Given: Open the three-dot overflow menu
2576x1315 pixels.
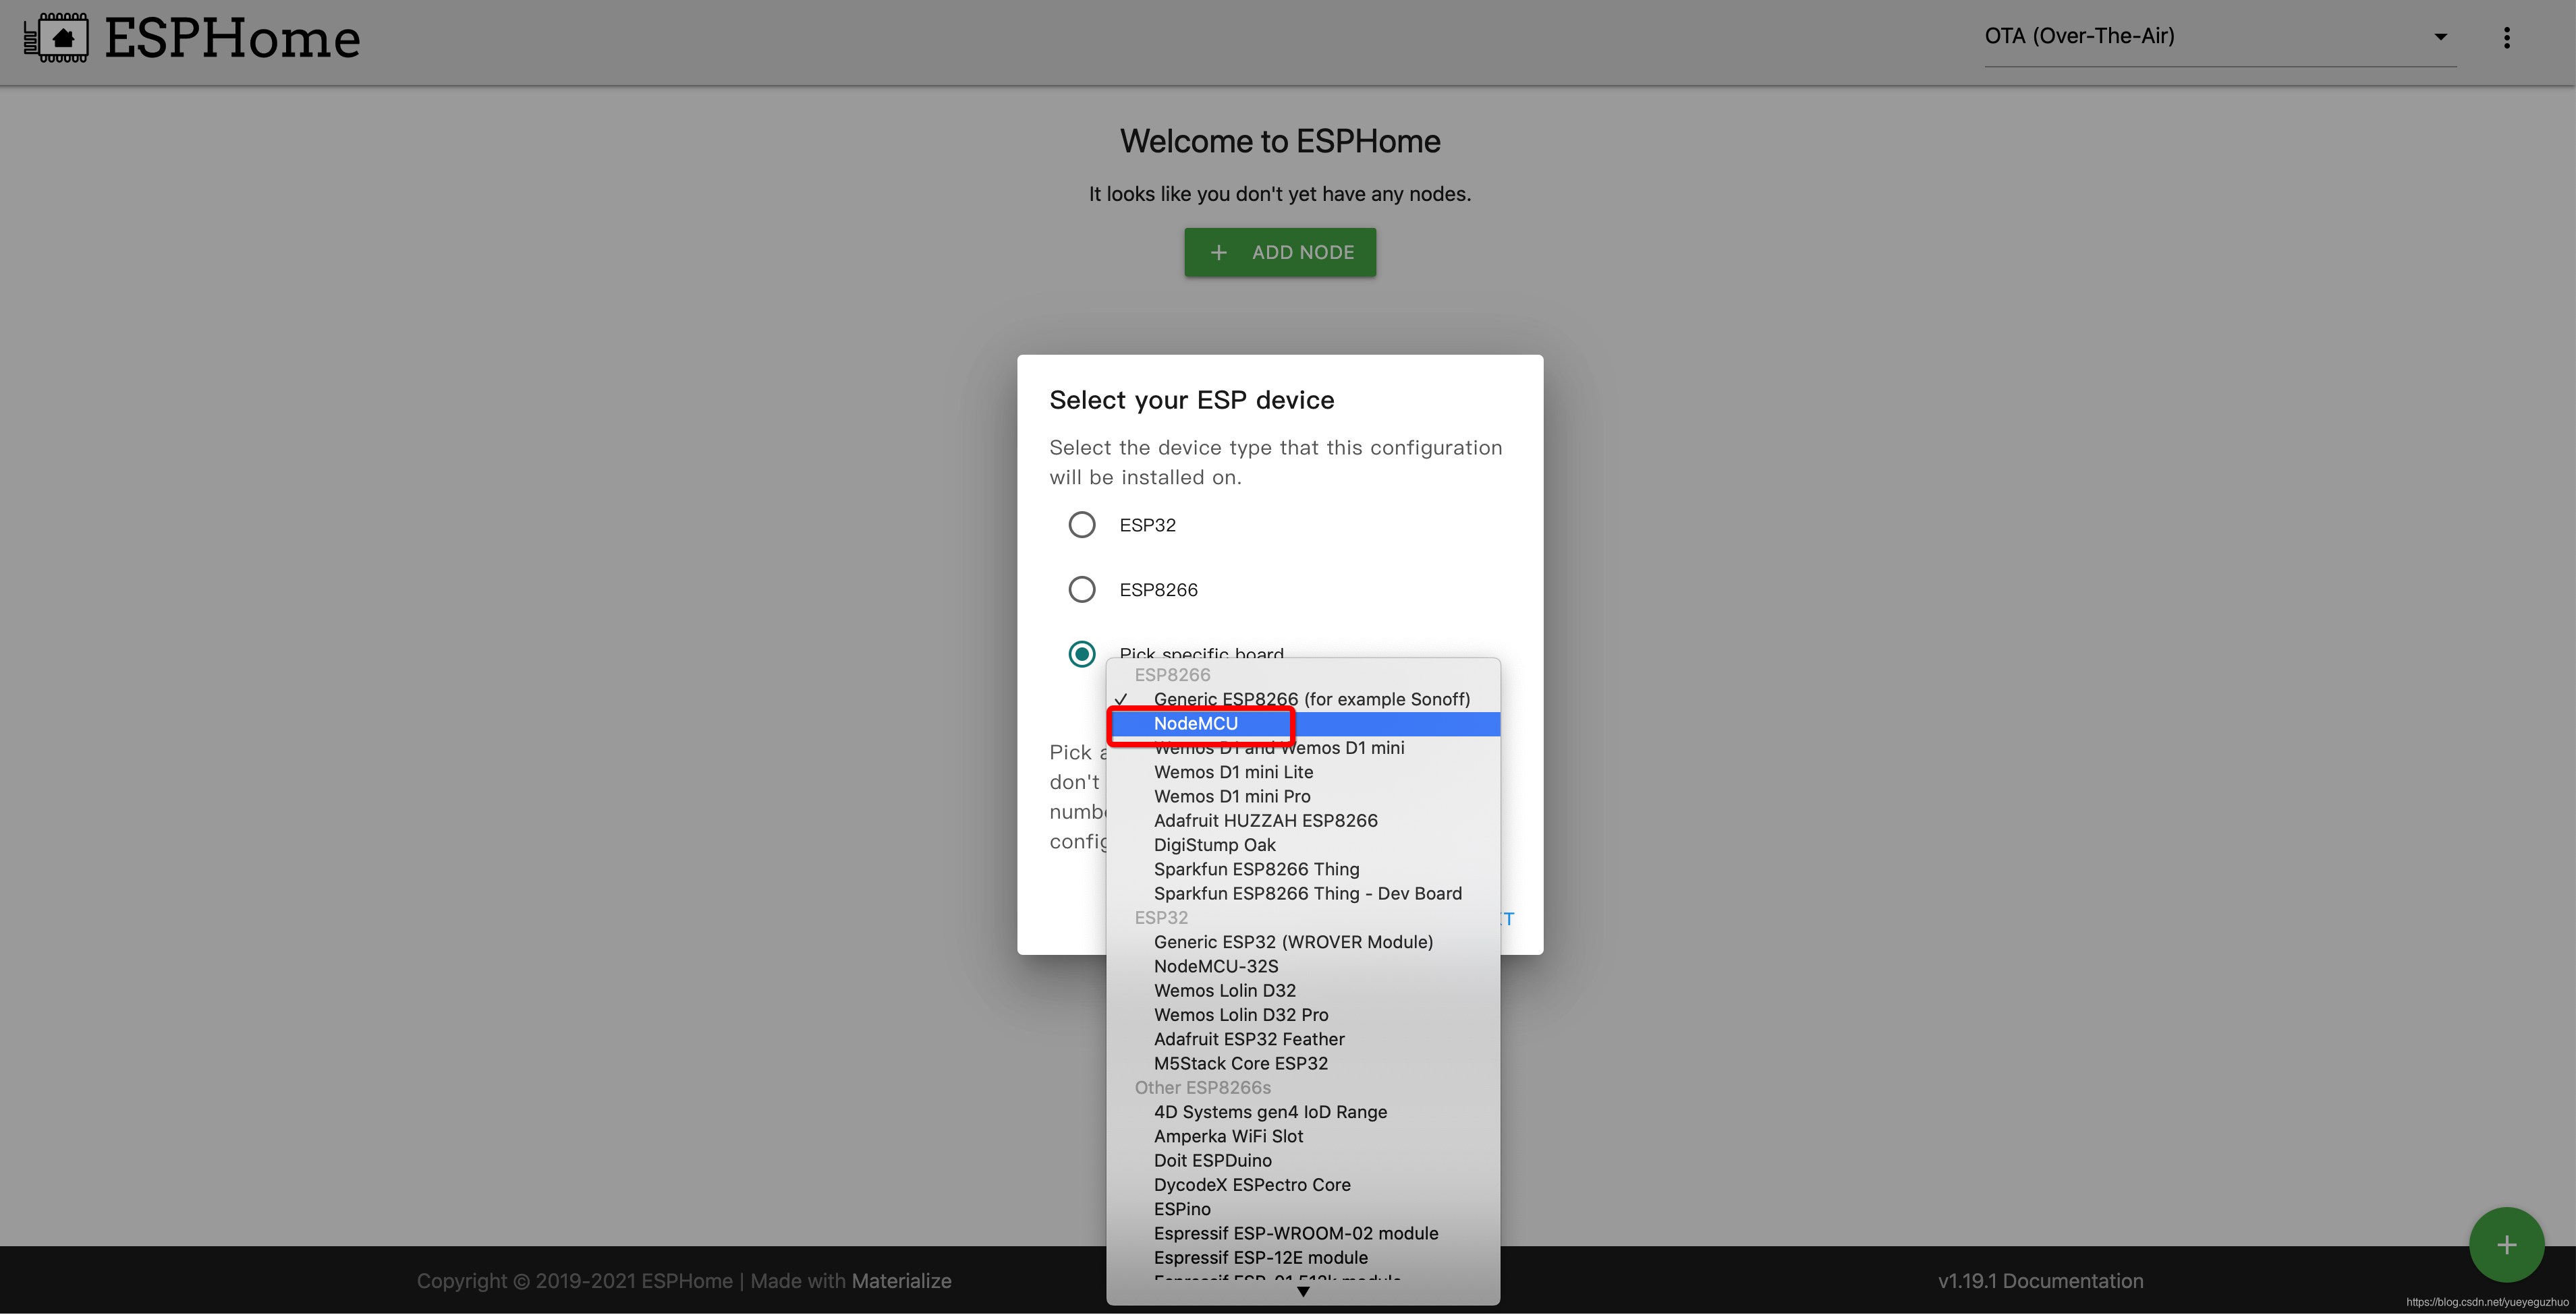Looking at the screenshot, I should (x=2506, y=38).
